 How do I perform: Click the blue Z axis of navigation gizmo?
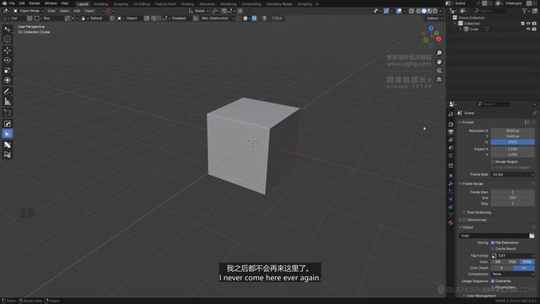(431, 28)
